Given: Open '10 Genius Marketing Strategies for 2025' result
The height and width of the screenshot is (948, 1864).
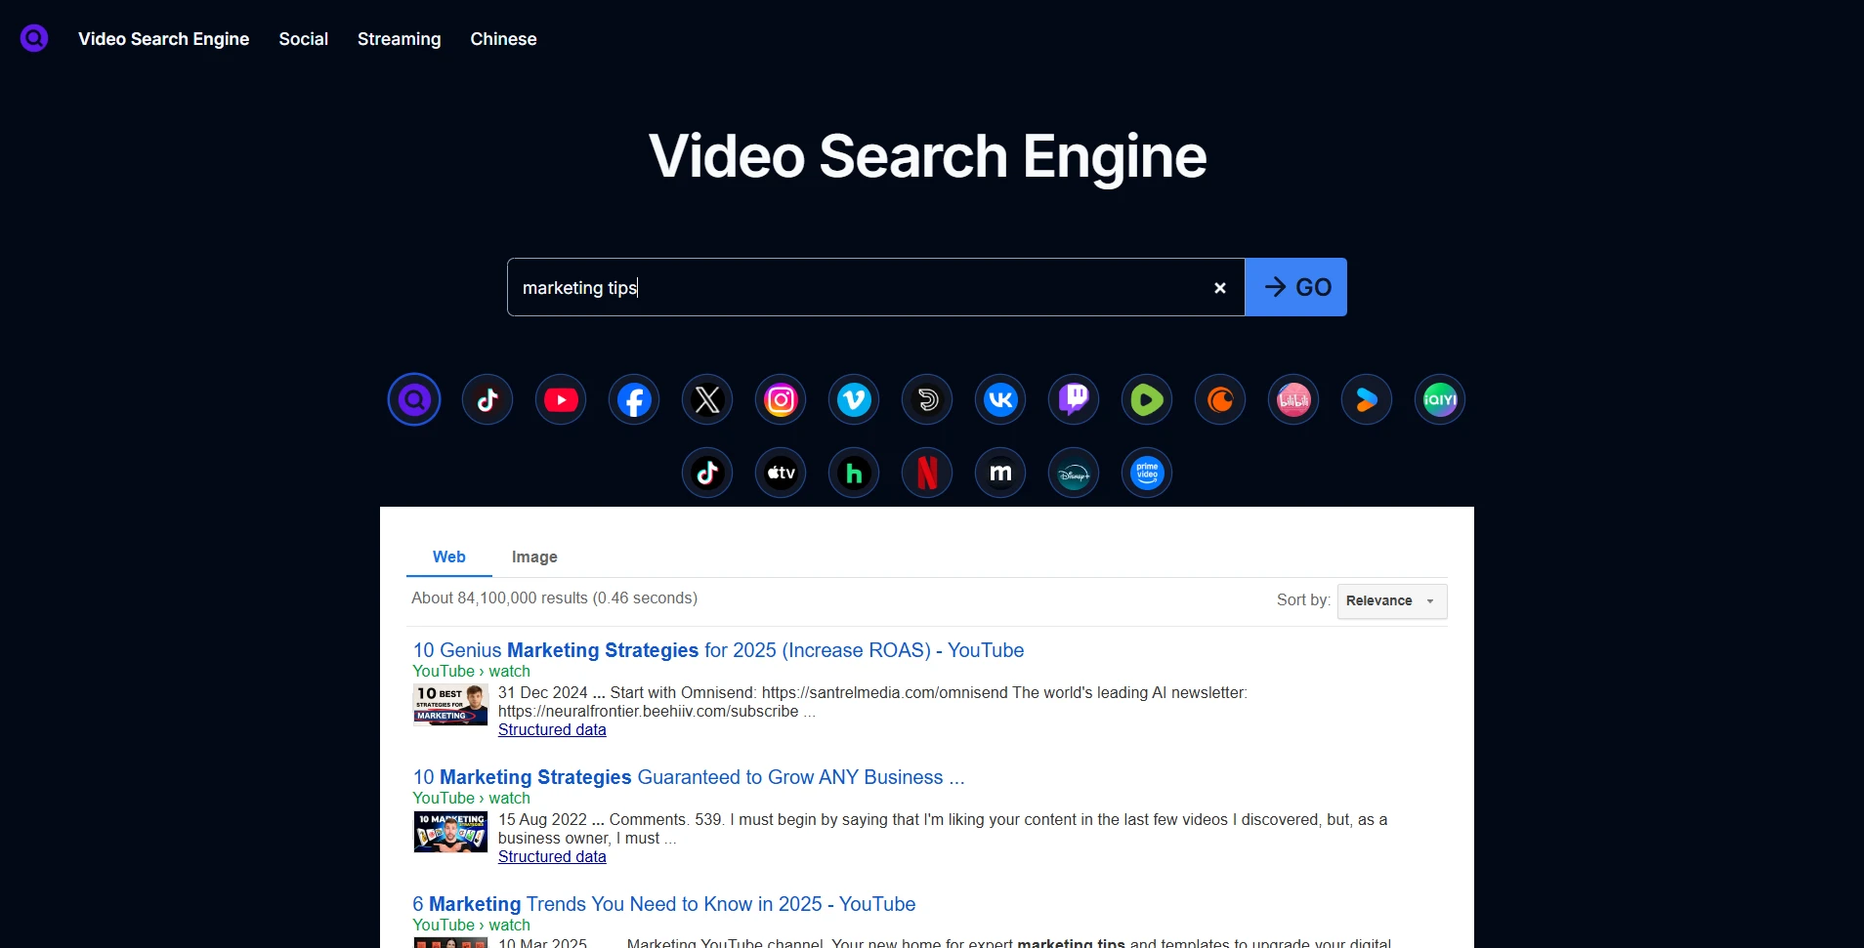Looking at the screenshot, I should pos(718,650).
